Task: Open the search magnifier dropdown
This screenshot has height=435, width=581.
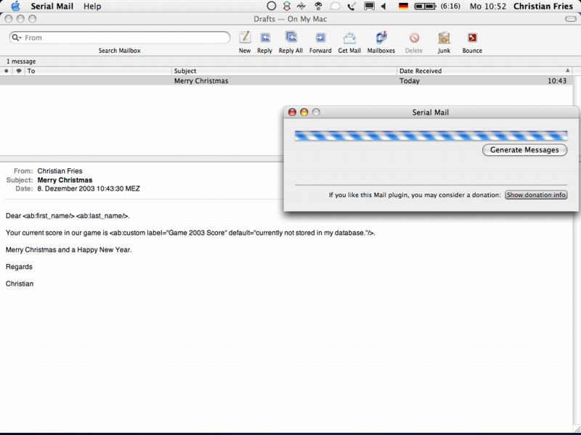Action: pos(17,38)
